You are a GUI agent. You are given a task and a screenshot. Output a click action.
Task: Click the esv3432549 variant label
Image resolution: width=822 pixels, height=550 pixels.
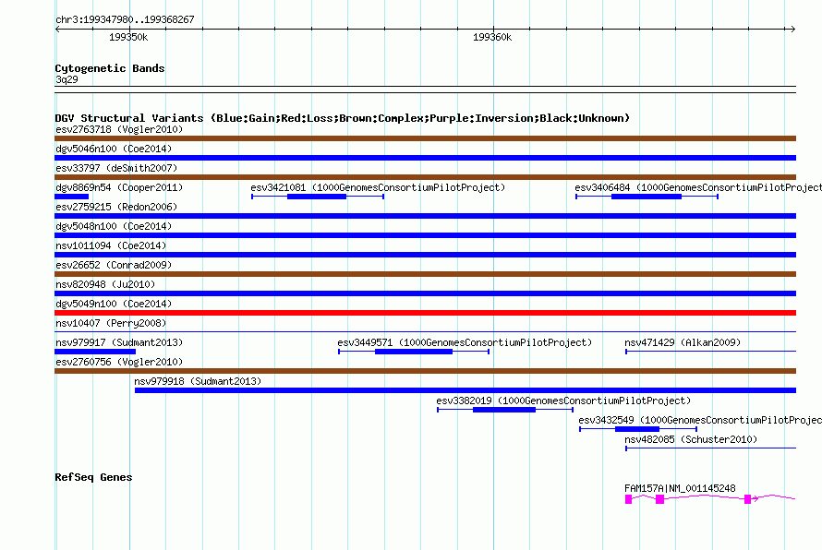700,420
